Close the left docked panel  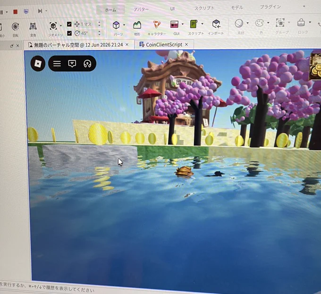[18, 46]
